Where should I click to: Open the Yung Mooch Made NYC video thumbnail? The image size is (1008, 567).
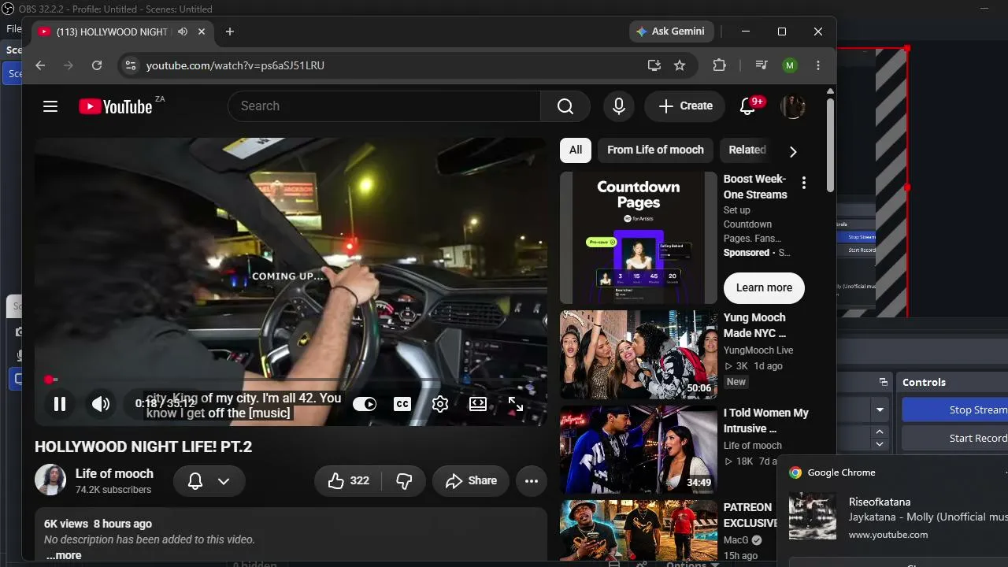tap(639, 354)
